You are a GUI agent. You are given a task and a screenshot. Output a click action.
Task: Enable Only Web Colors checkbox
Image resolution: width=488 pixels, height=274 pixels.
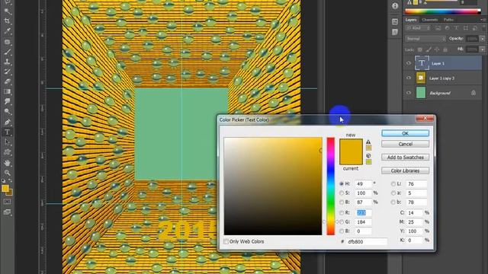point(226,241)
